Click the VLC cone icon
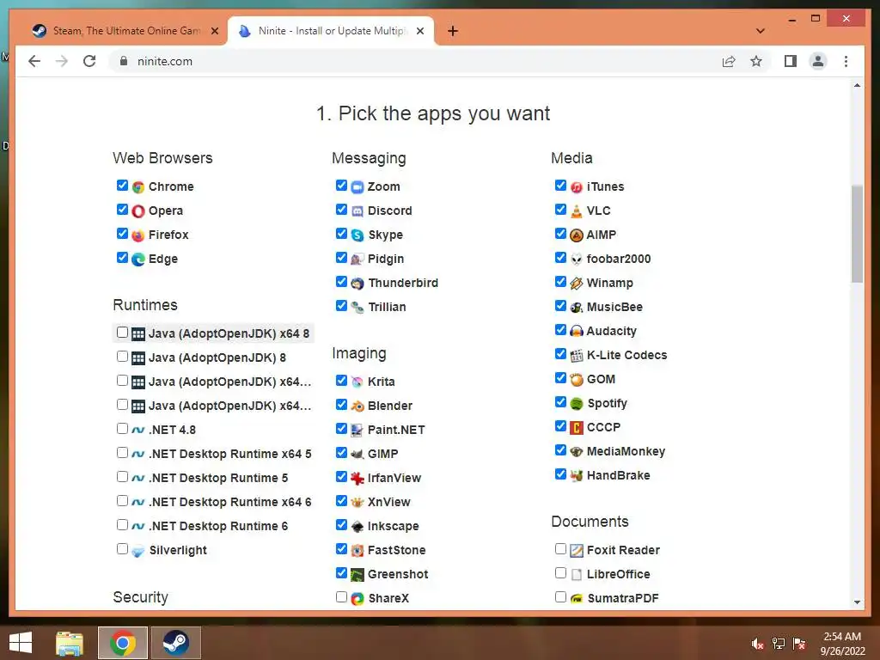 point(577,211)
